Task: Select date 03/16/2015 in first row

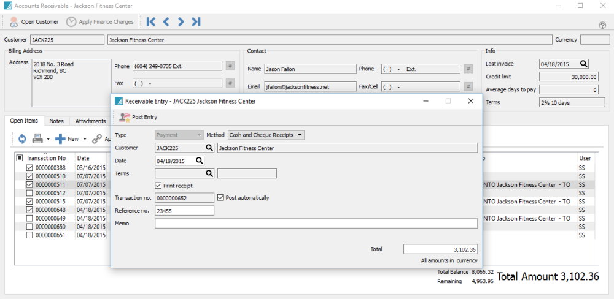Action: click(91, 168)
